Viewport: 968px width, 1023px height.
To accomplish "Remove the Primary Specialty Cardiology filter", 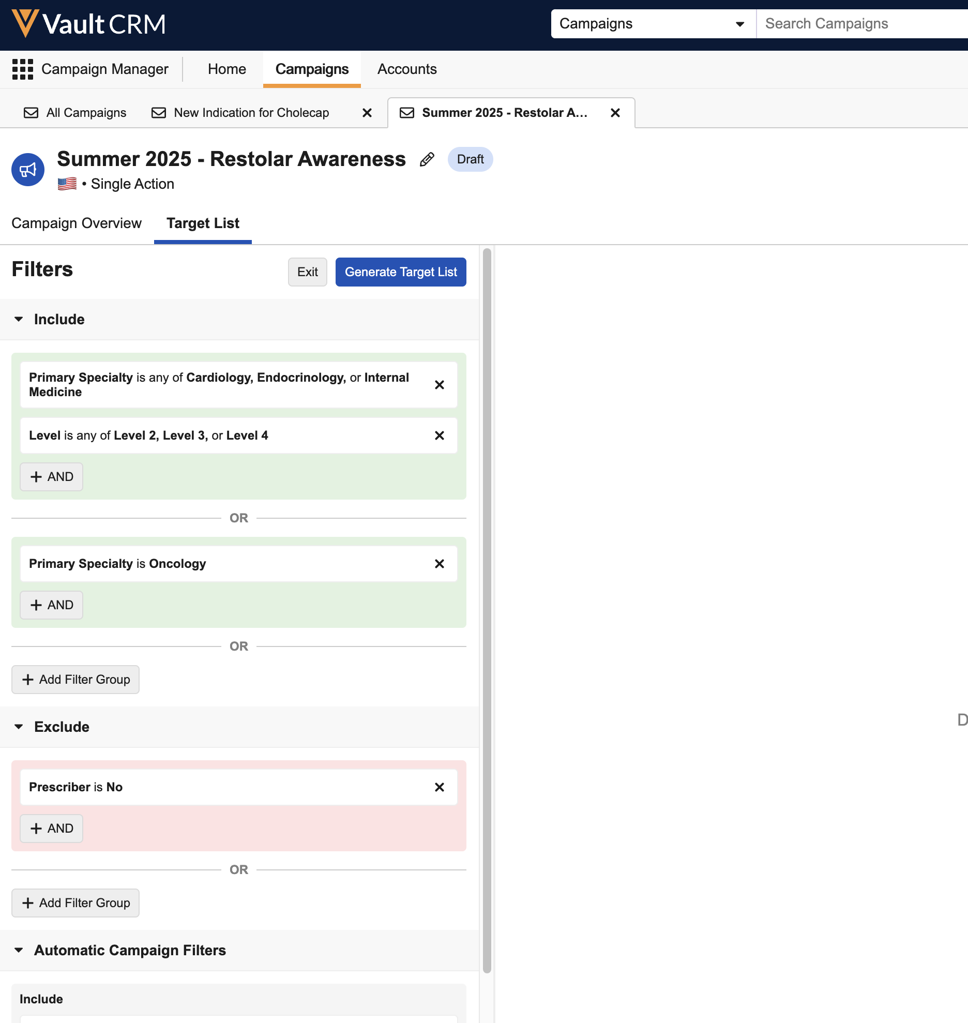I will click(440, 385).
